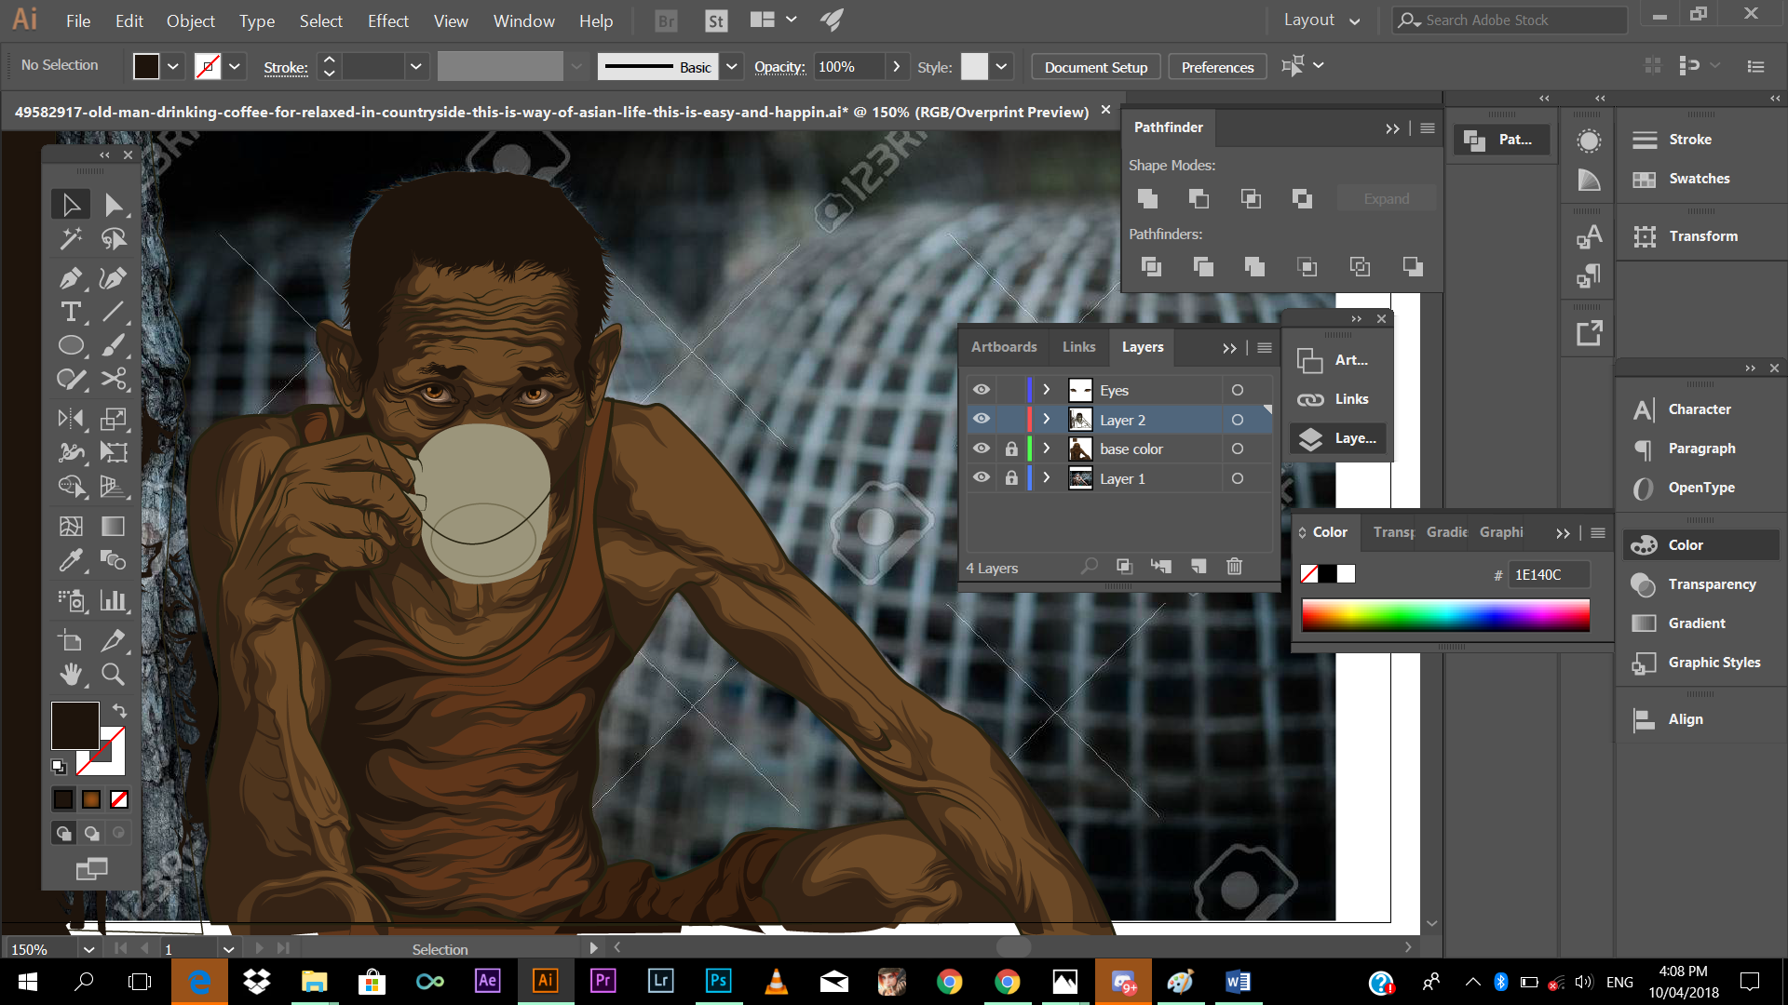This screenshot has height=1005, width=1788.
Task: Select the Column Graph tool
Action: (x=114, y=600)
